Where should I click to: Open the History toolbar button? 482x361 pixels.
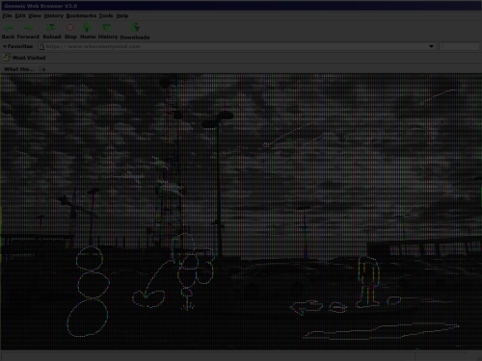click(107, 28)
